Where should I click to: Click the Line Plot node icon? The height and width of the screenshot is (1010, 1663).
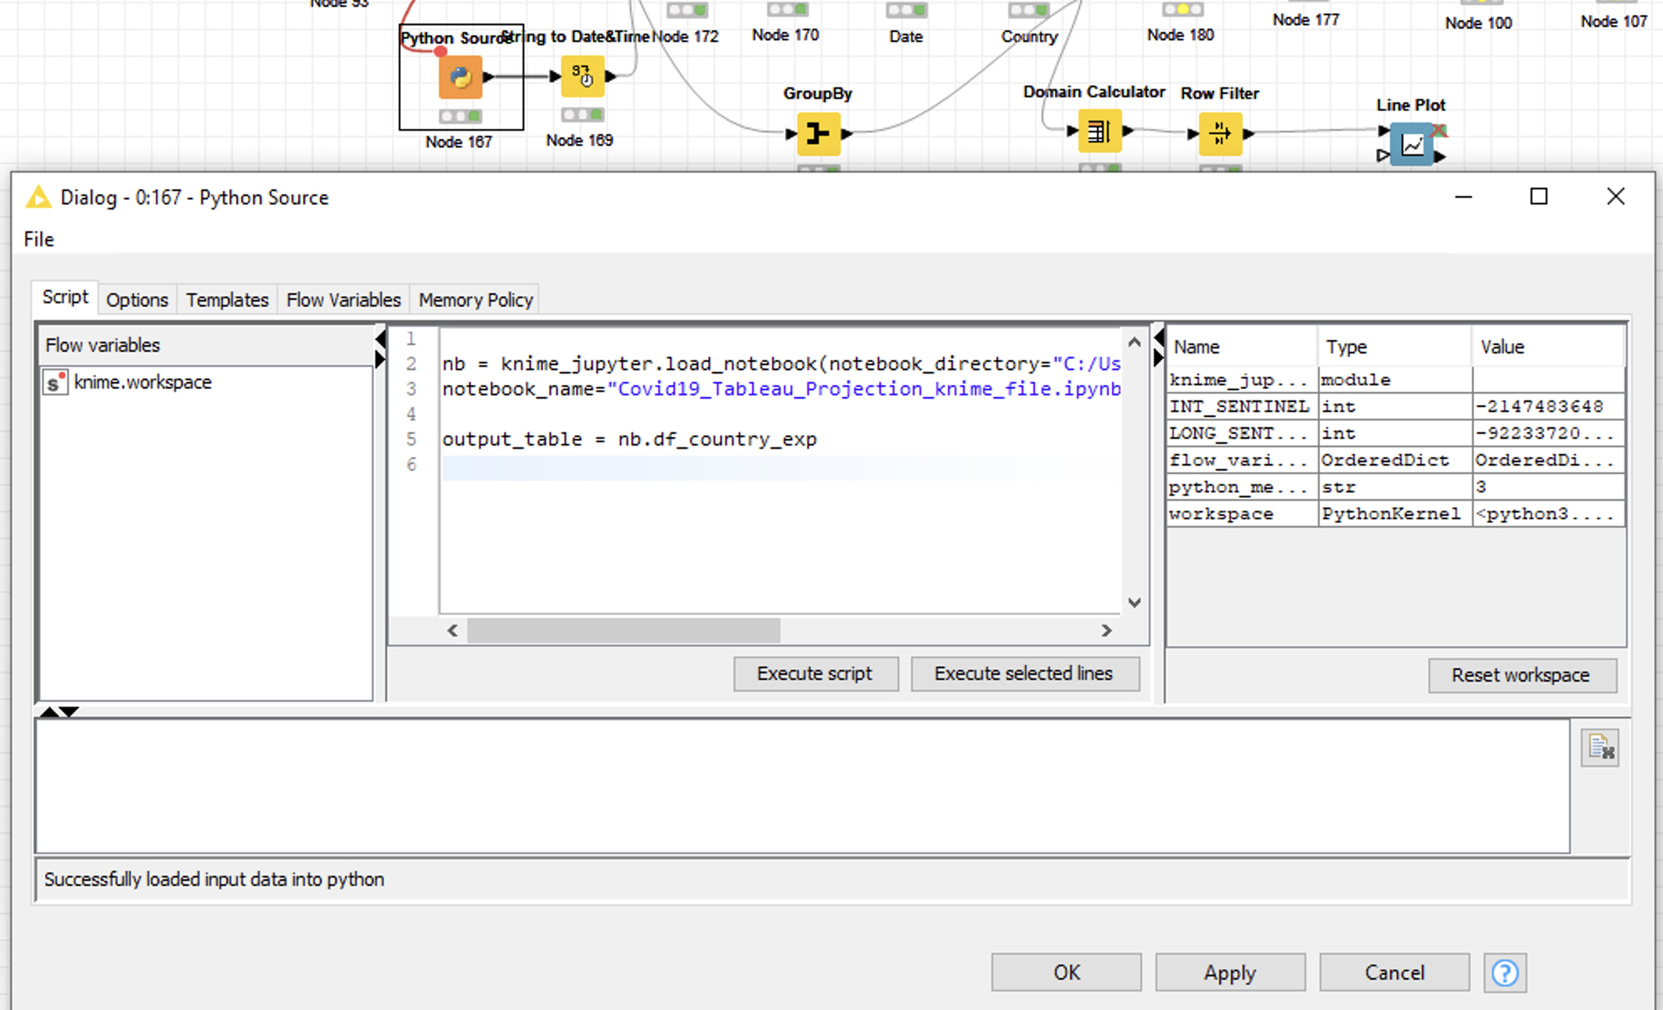1412,144
